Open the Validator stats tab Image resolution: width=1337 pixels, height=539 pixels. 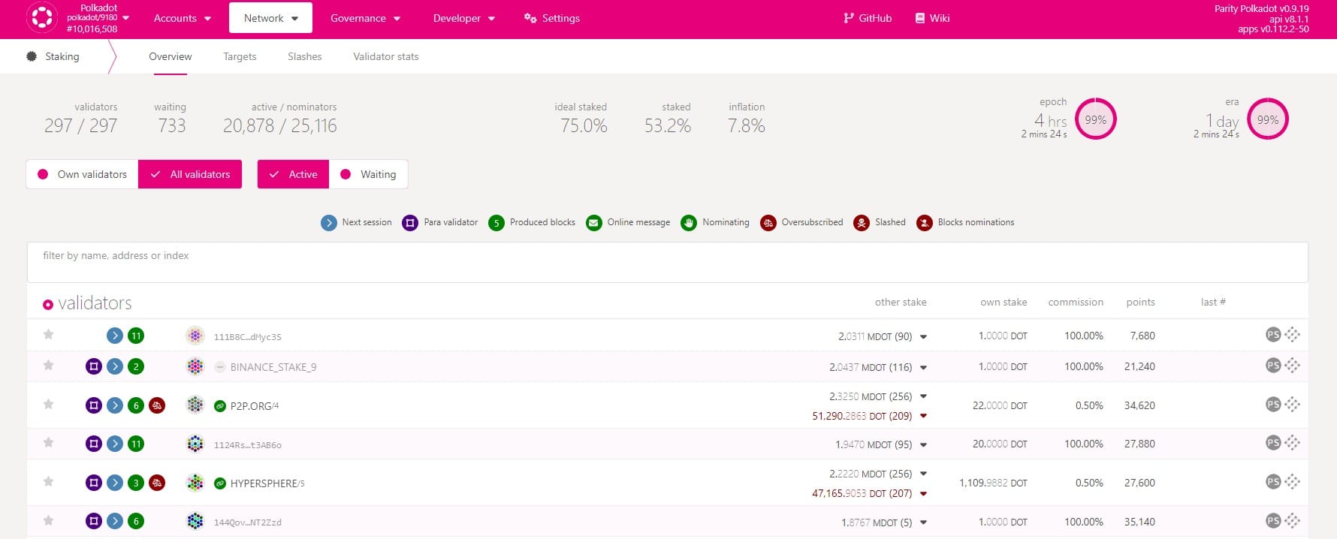386,56
